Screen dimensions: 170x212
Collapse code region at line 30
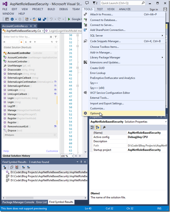78,35
